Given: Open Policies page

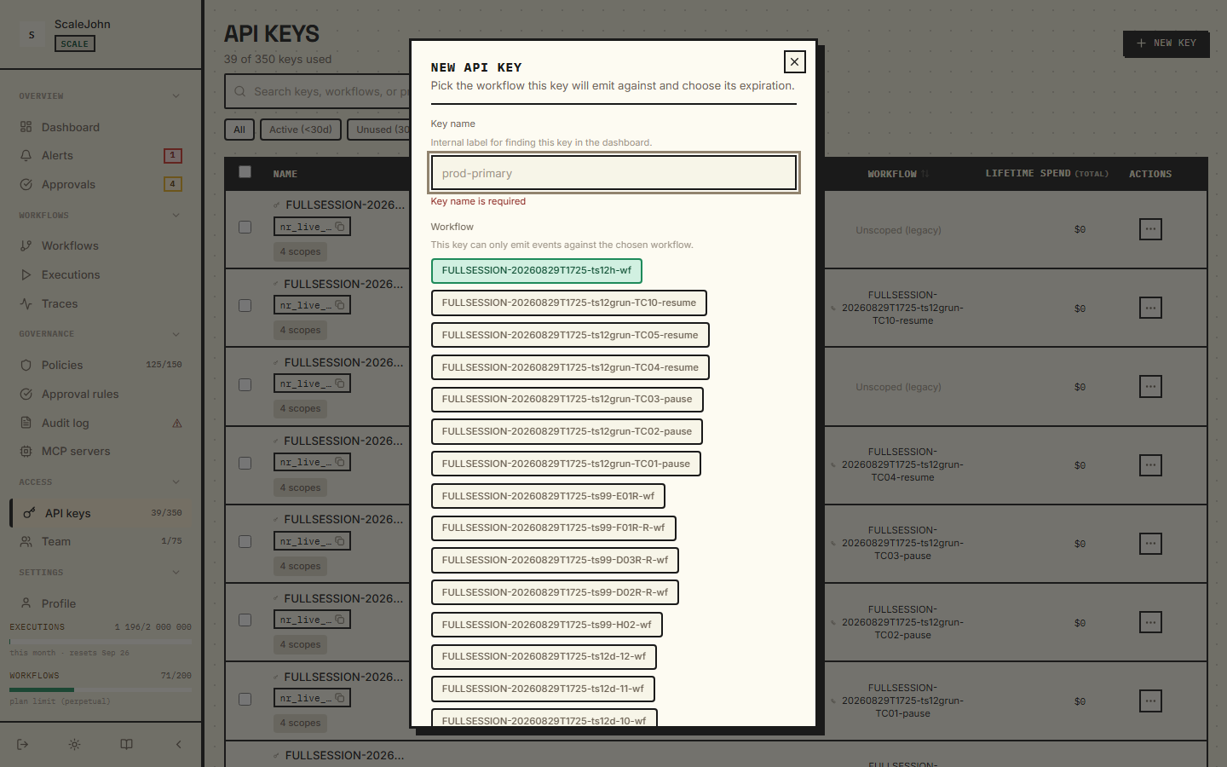Looking at the screenshot, I should click(101, 365).
